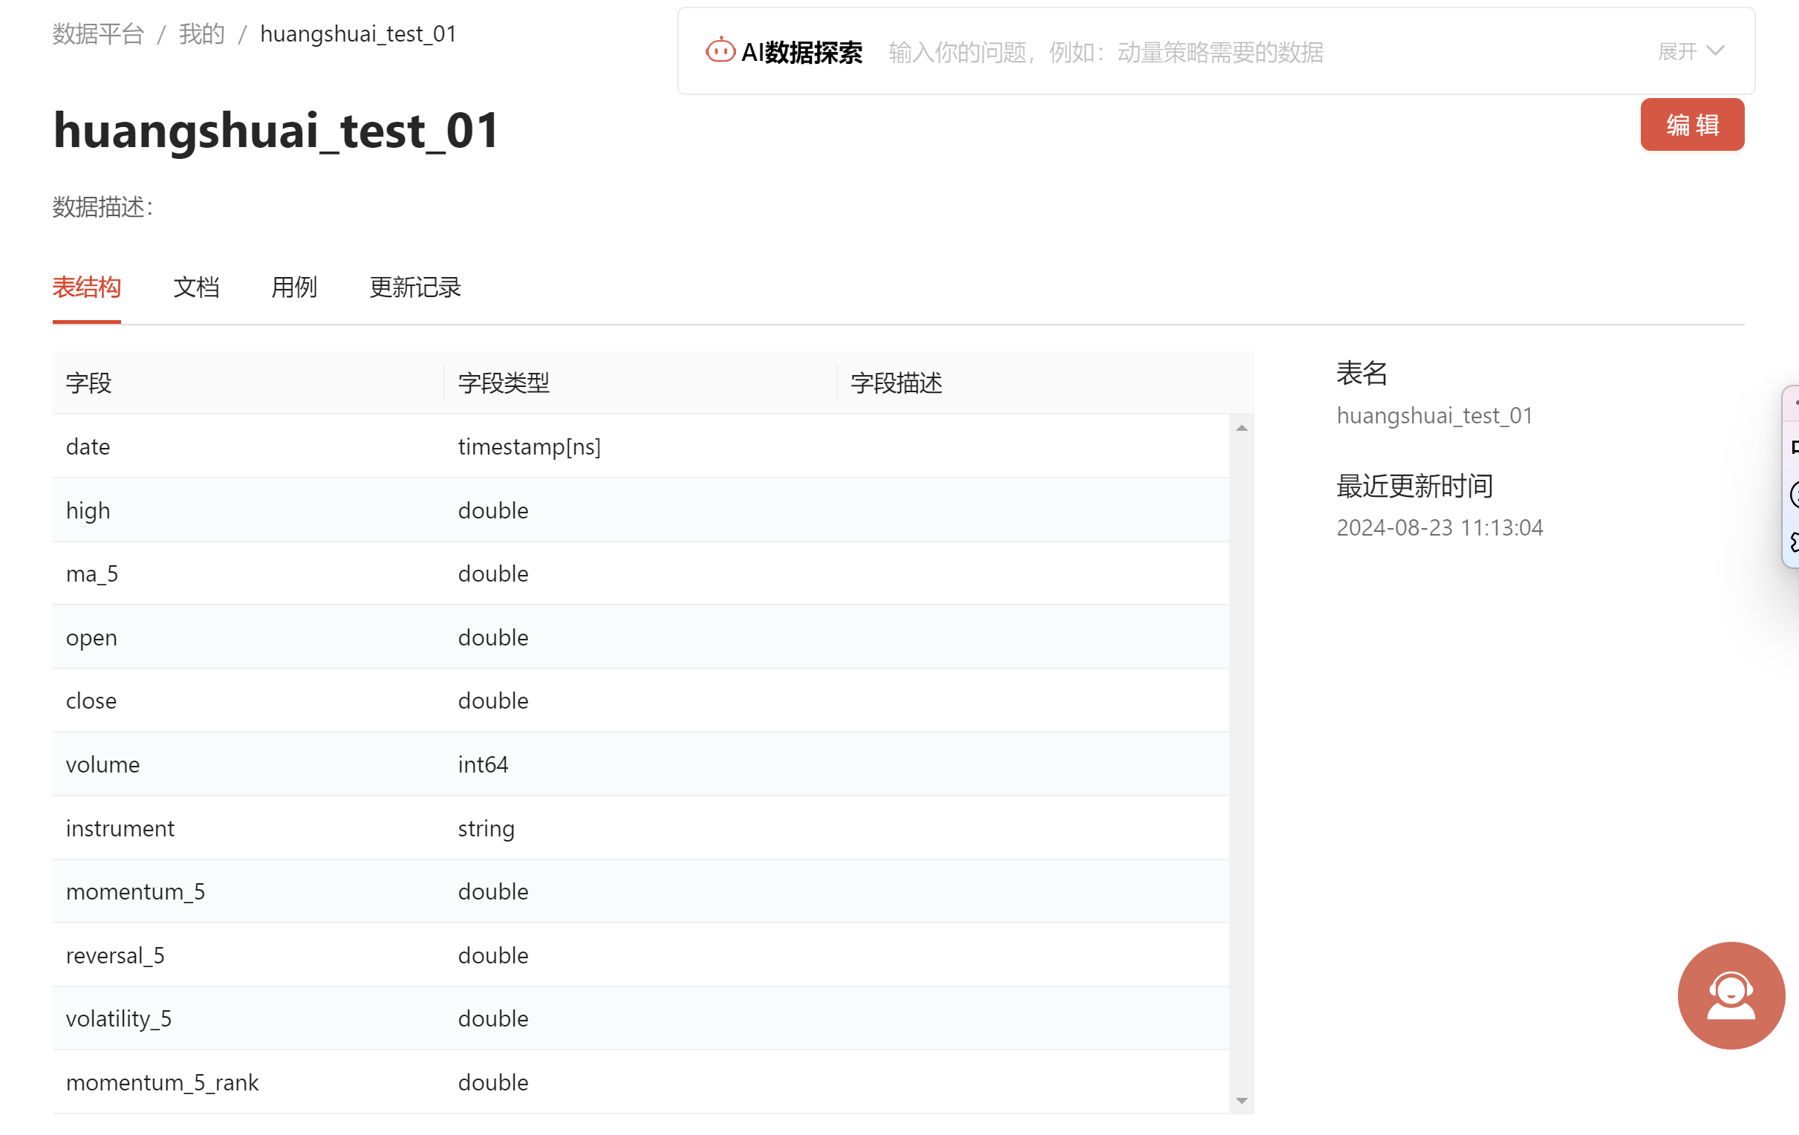Image resolution: width=1799 pixels, height=1135 pixels.
Task: Select the 更新记录 tab
Action: point(414,287)
